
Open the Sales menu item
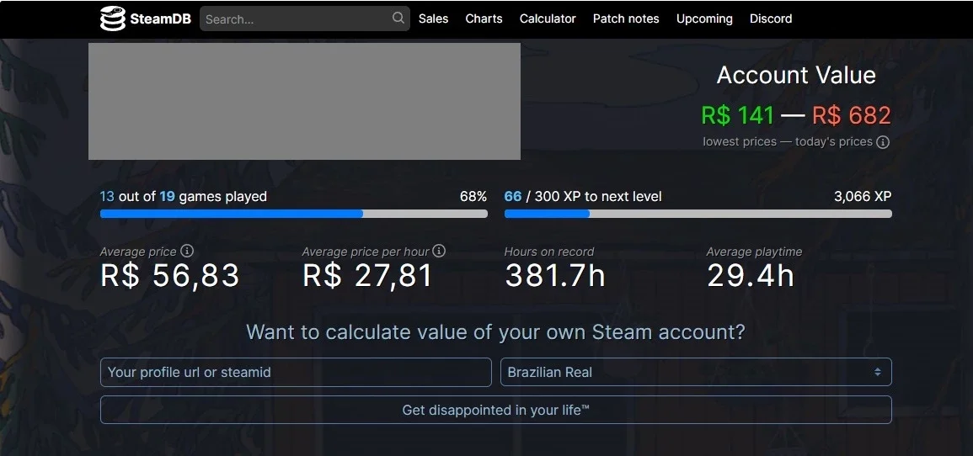433,19
